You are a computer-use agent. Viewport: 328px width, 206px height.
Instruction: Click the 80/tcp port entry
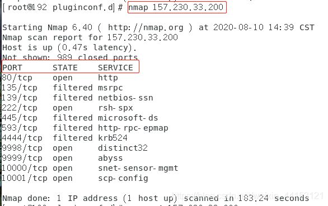[x=17, y=78]
